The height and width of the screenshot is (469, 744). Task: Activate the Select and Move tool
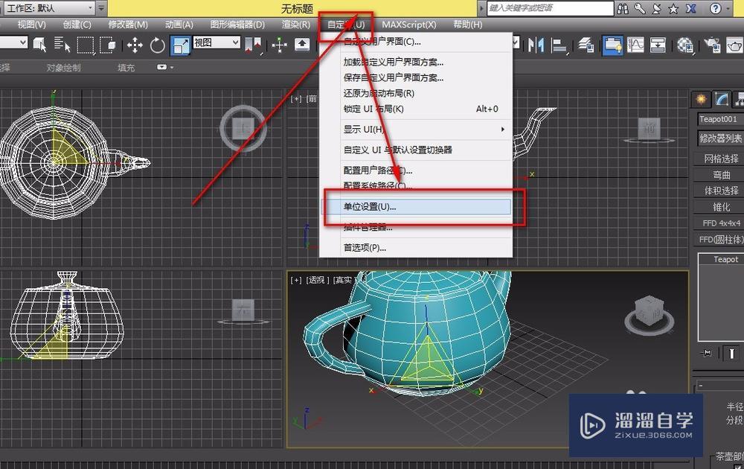(135, 45)
